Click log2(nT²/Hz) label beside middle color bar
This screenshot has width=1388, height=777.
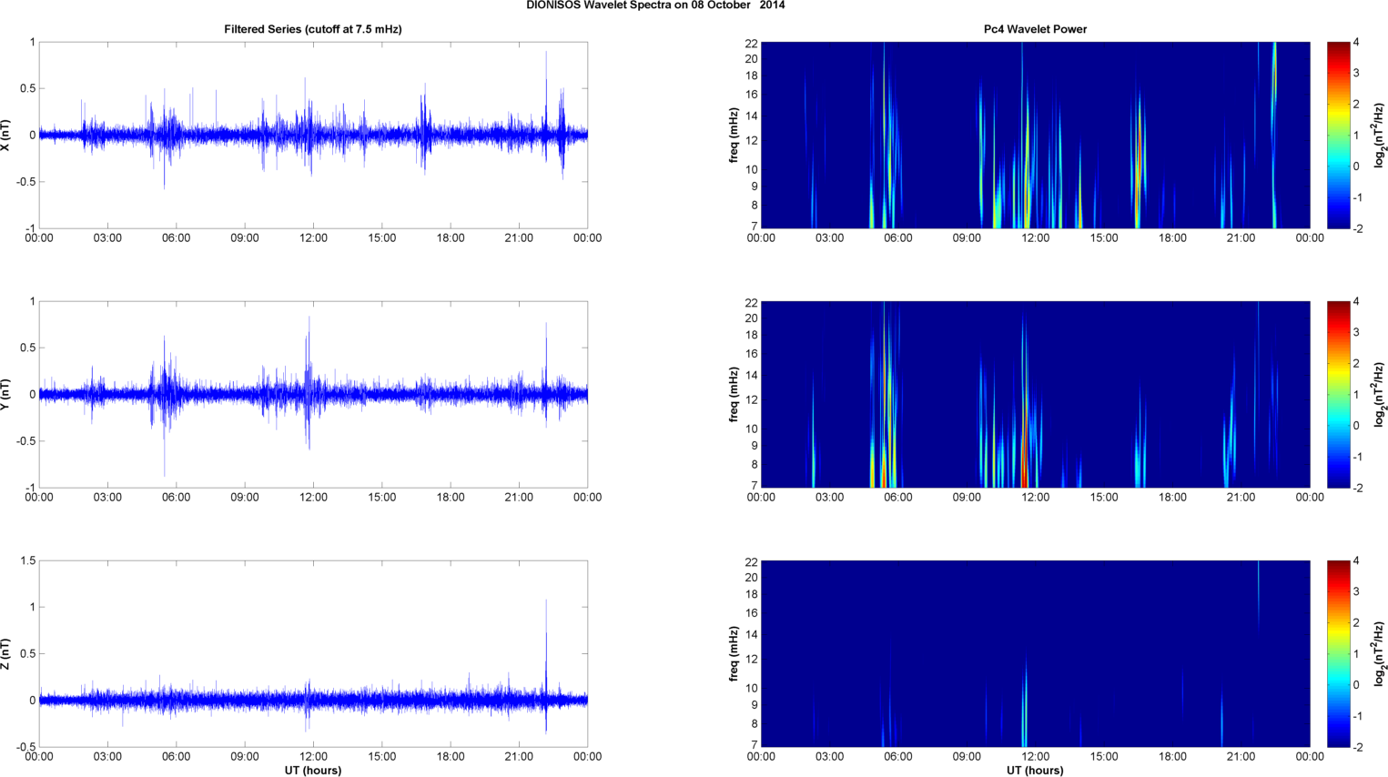click(x=1380, y=394)
